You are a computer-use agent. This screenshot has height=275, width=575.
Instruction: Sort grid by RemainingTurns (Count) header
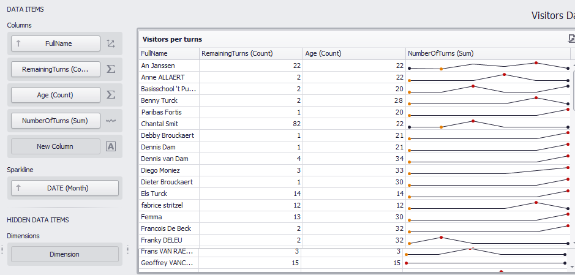(251, 53)
